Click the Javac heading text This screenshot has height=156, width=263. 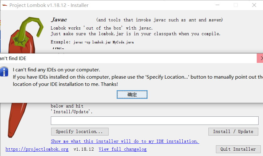tap(59, 20)
